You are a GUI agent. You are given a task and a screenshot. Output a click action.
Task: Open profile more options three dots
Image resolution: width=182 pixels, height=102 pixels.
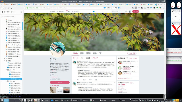(x=138, y=53)
